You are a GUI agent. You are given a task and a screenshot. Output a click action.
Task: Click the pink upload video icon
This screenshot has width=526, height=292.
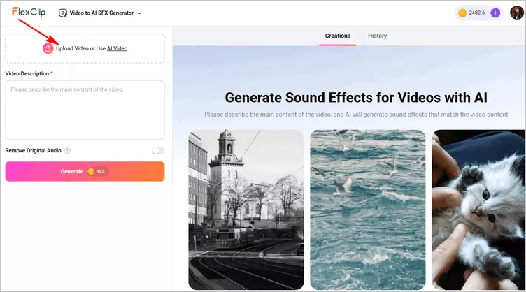[x=48, y=49]
